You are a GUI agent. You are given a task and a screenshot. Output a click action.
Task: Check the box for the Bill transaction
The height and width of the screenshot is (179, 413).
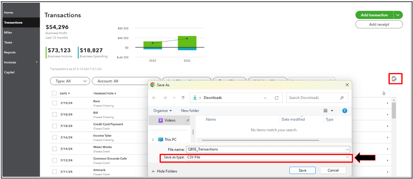55,114
